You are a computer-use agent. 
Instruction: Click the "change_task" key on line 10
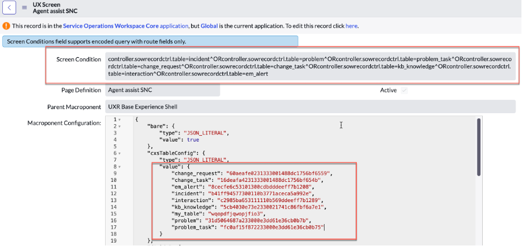(x=192, y=180)
